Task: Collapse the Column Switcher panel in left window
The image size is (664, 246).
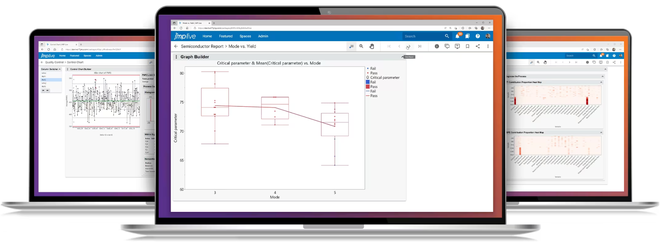Action: pos(60,69)
